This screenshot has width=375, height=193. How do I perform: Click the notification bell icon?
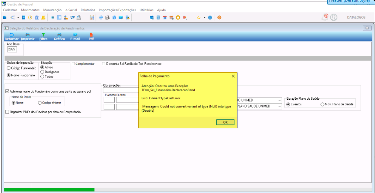[325, 17]
